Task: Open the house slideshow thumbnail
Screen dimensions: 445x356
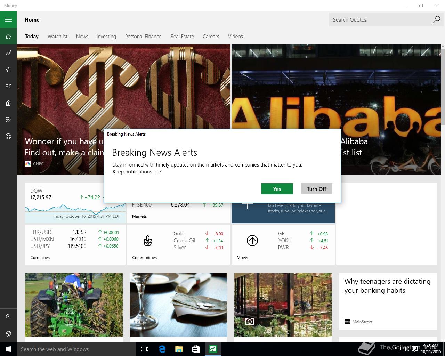Action: point(283,305)
